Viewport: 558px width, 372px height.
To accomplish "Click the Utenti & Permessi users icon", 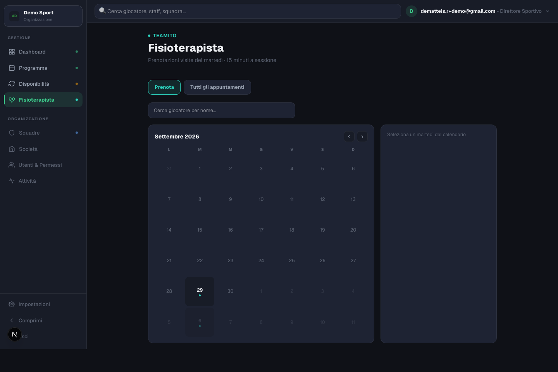I will click(x=12, y=165).
